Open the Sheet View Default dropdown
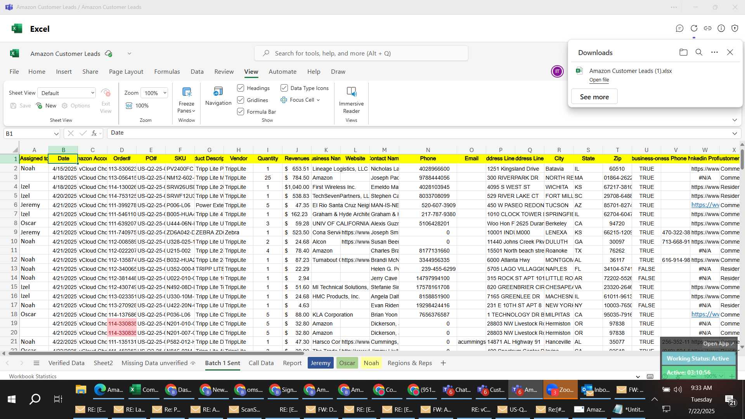 [x=67, y=93]
